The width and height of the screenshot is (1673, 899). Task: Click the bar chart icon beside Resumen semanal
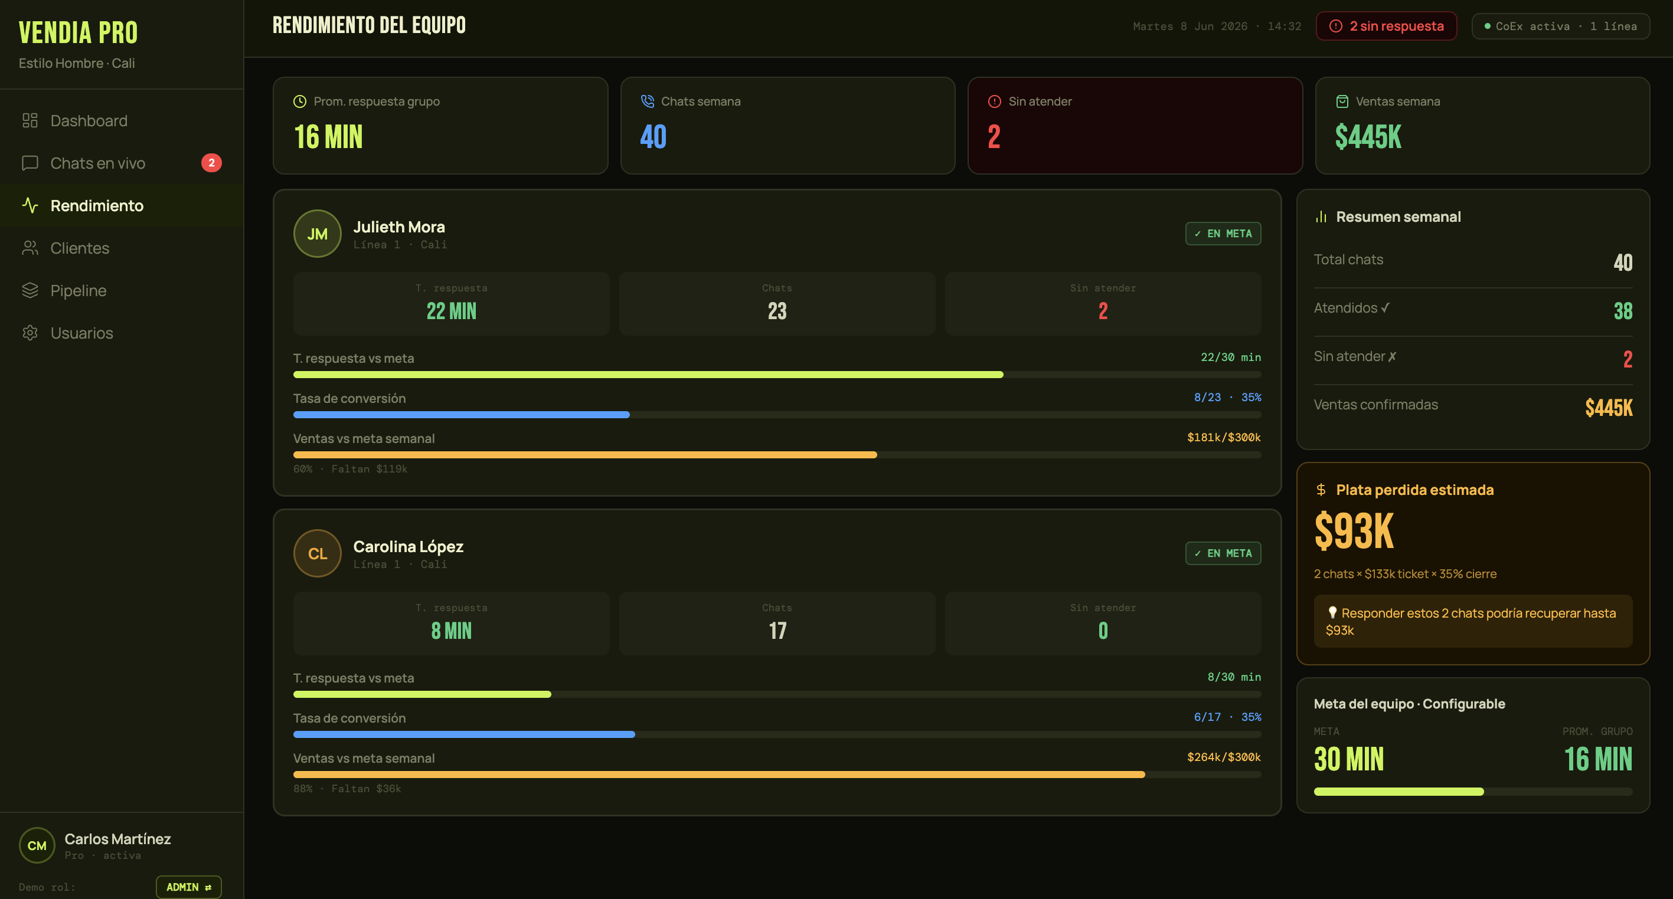click(1321, 217)
